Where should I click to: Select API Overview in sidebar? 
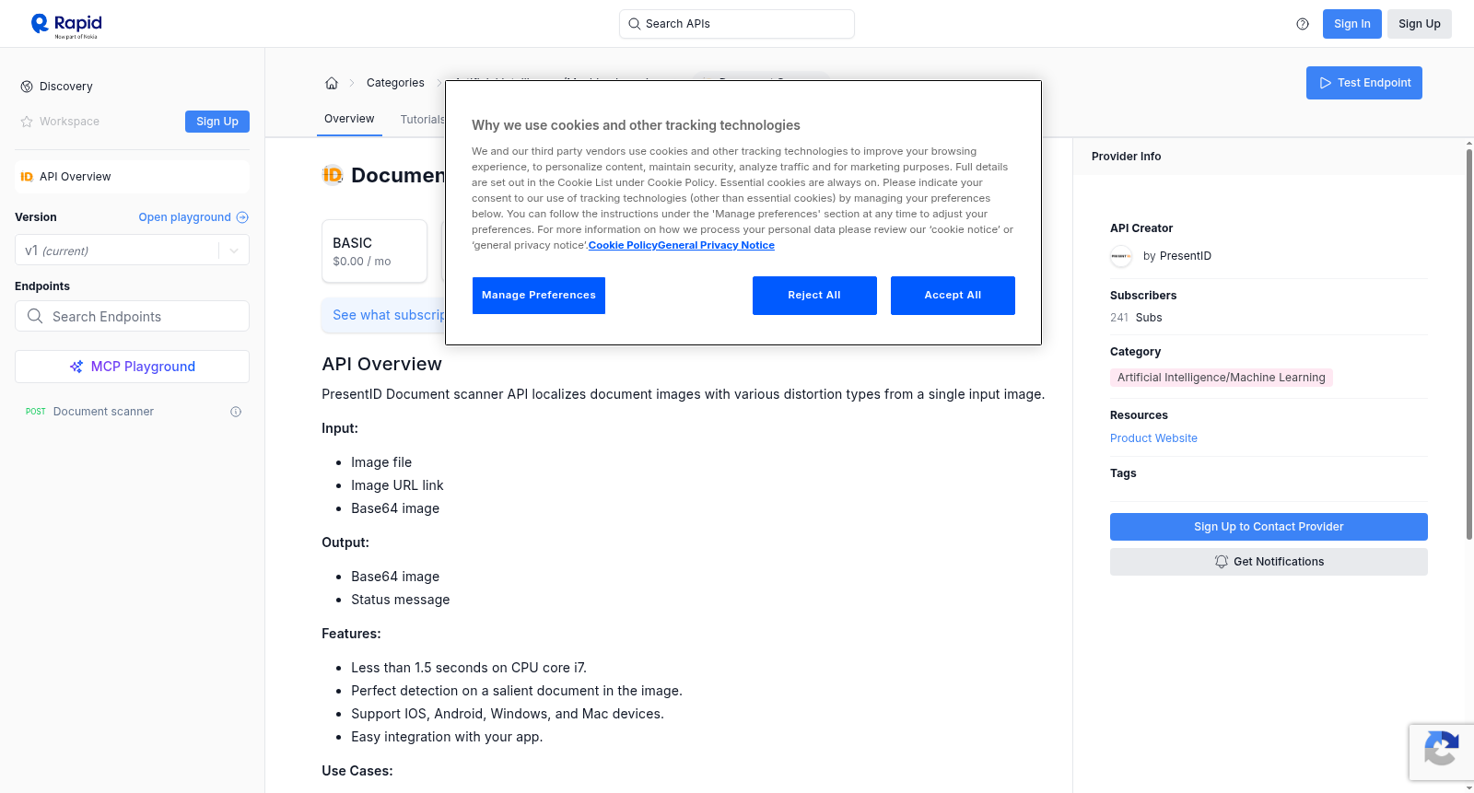tap(132, 177)
